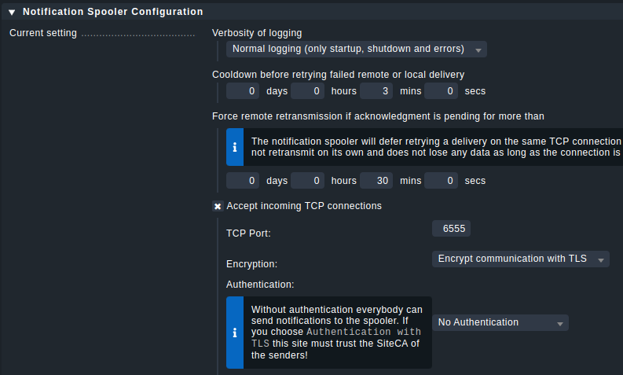Screen dimensions: 623x375
Task: Click the retransmission hours input field
Action: pos(307,181)
